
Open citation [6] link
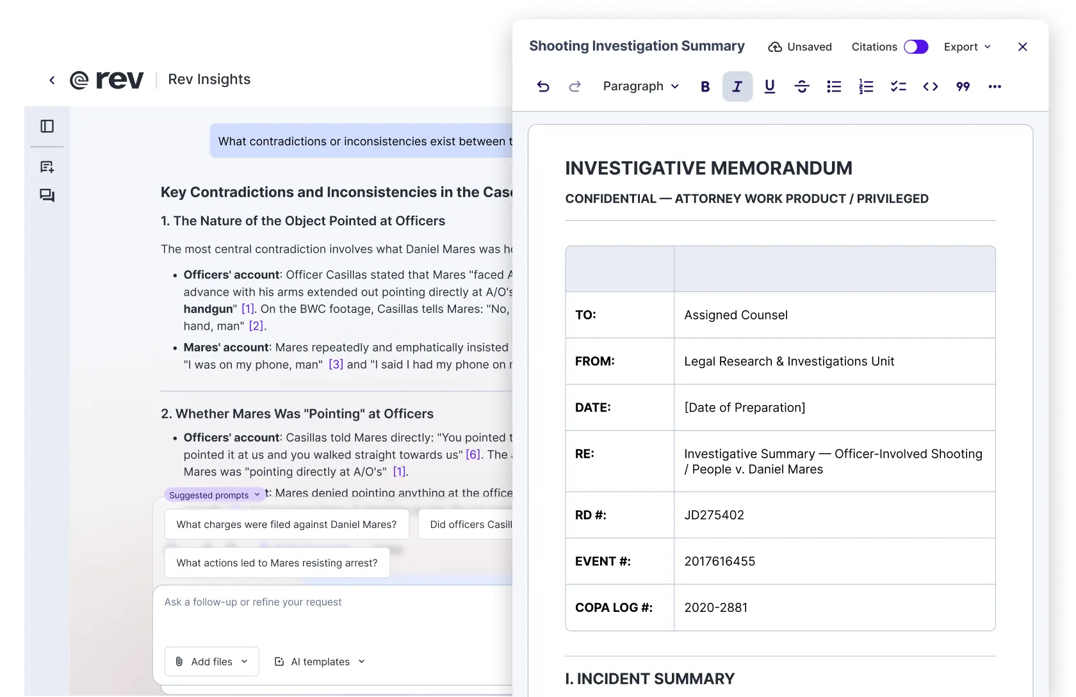[473, 454]
